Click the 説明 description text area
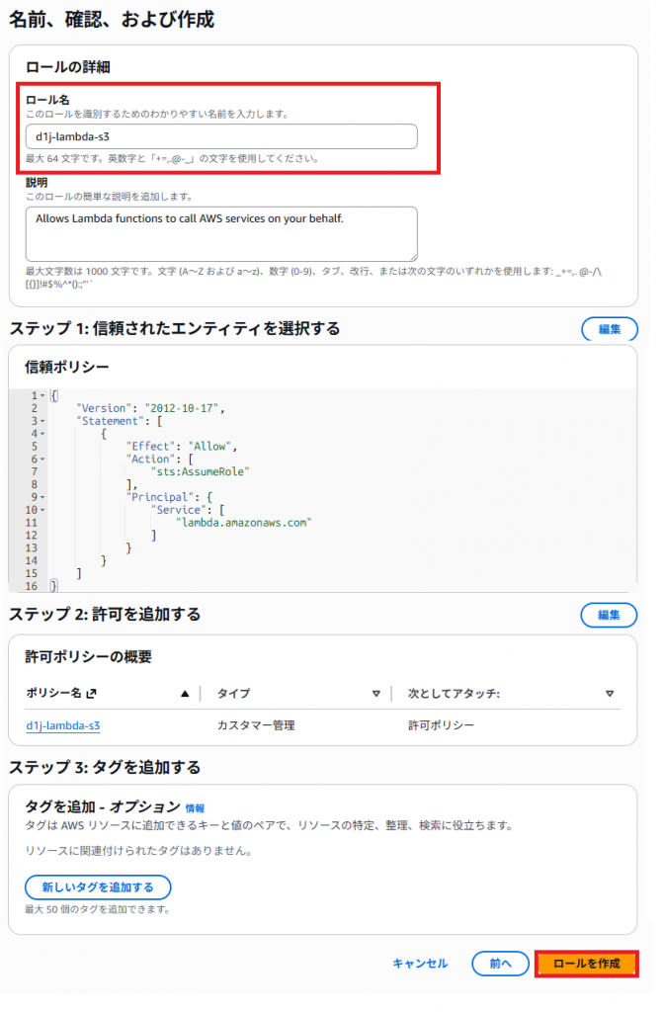Screen dimensions: 663x1012 pos(220,233)
